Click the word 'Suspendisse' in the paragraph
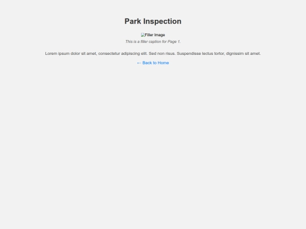 (189, 54)
